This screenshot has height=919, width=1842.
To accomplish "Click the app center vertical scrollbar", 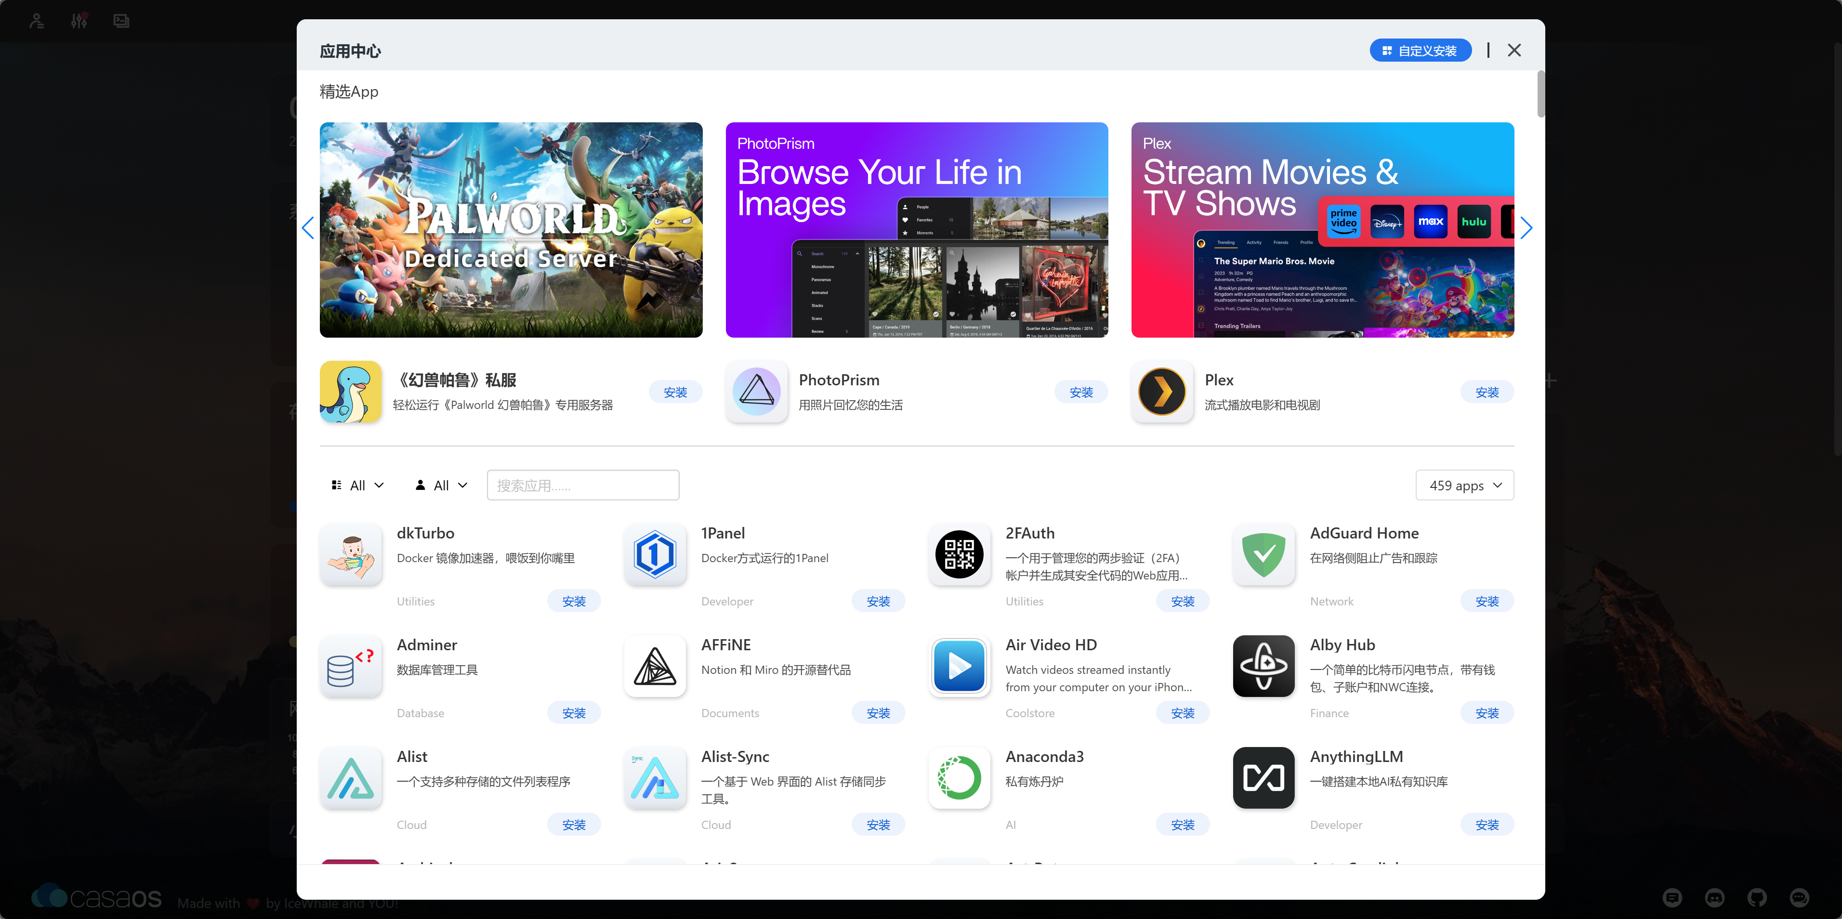I will [x=1540, y=94].
